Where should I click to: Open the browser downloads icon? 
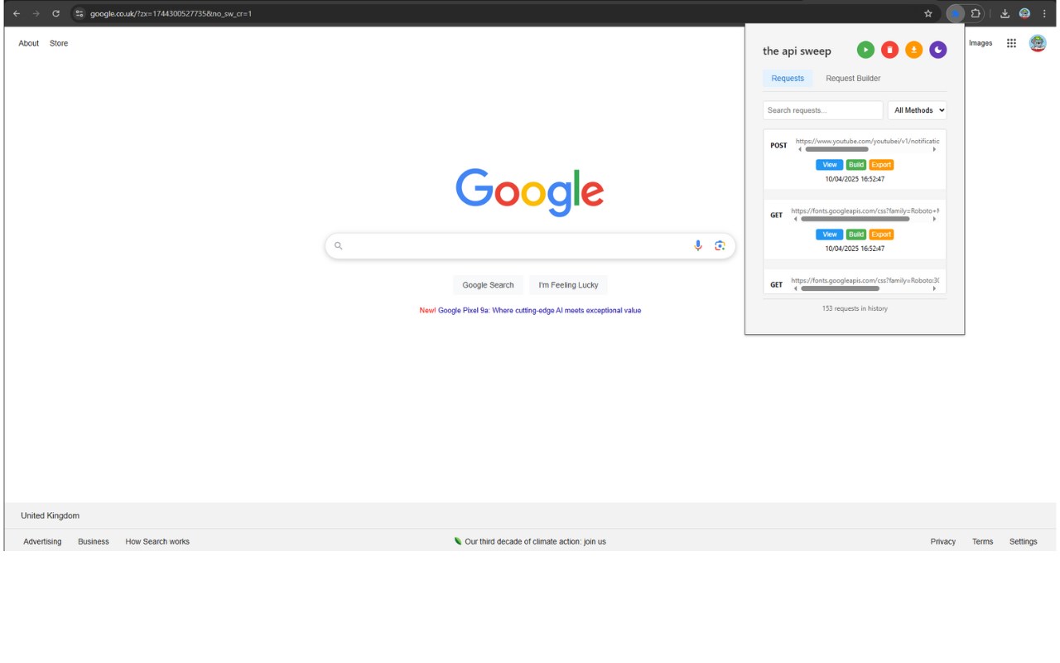click(1005, 13)
